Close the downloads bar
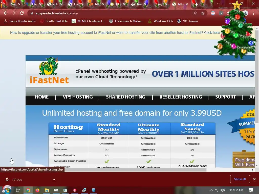Image resolution: width=259 pixels, height=194 pixels. point(254,179)
